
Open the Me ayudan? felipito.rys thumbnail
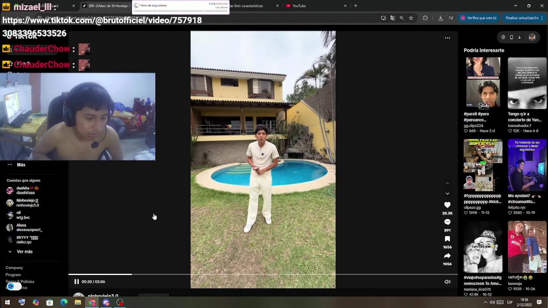pyautogui.click(x=527, y=165)
